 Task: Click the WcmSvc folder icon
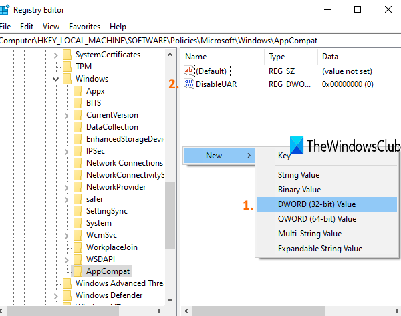(x=78, y=235)
